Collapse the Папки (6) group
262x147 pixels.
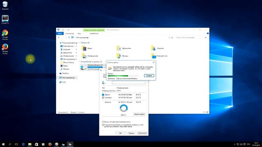79,43
